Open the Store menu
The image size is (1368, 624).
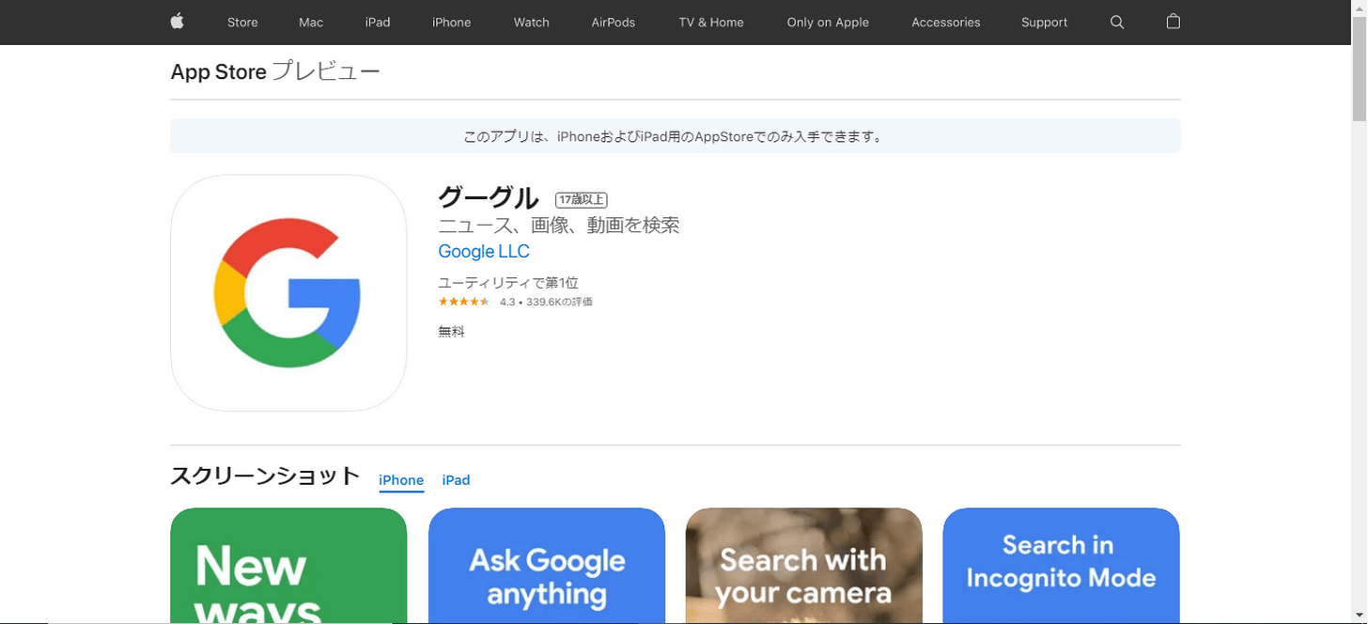[x=242, y=23]
